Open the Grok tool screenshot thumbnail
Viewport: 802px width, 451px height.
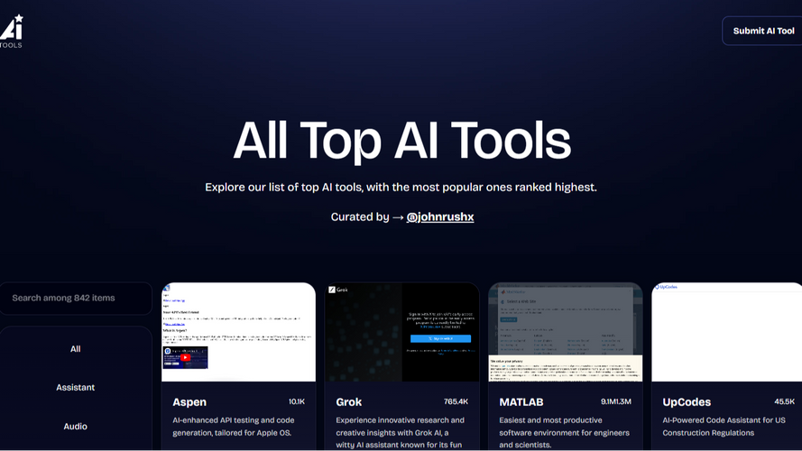tap(402, 332)
